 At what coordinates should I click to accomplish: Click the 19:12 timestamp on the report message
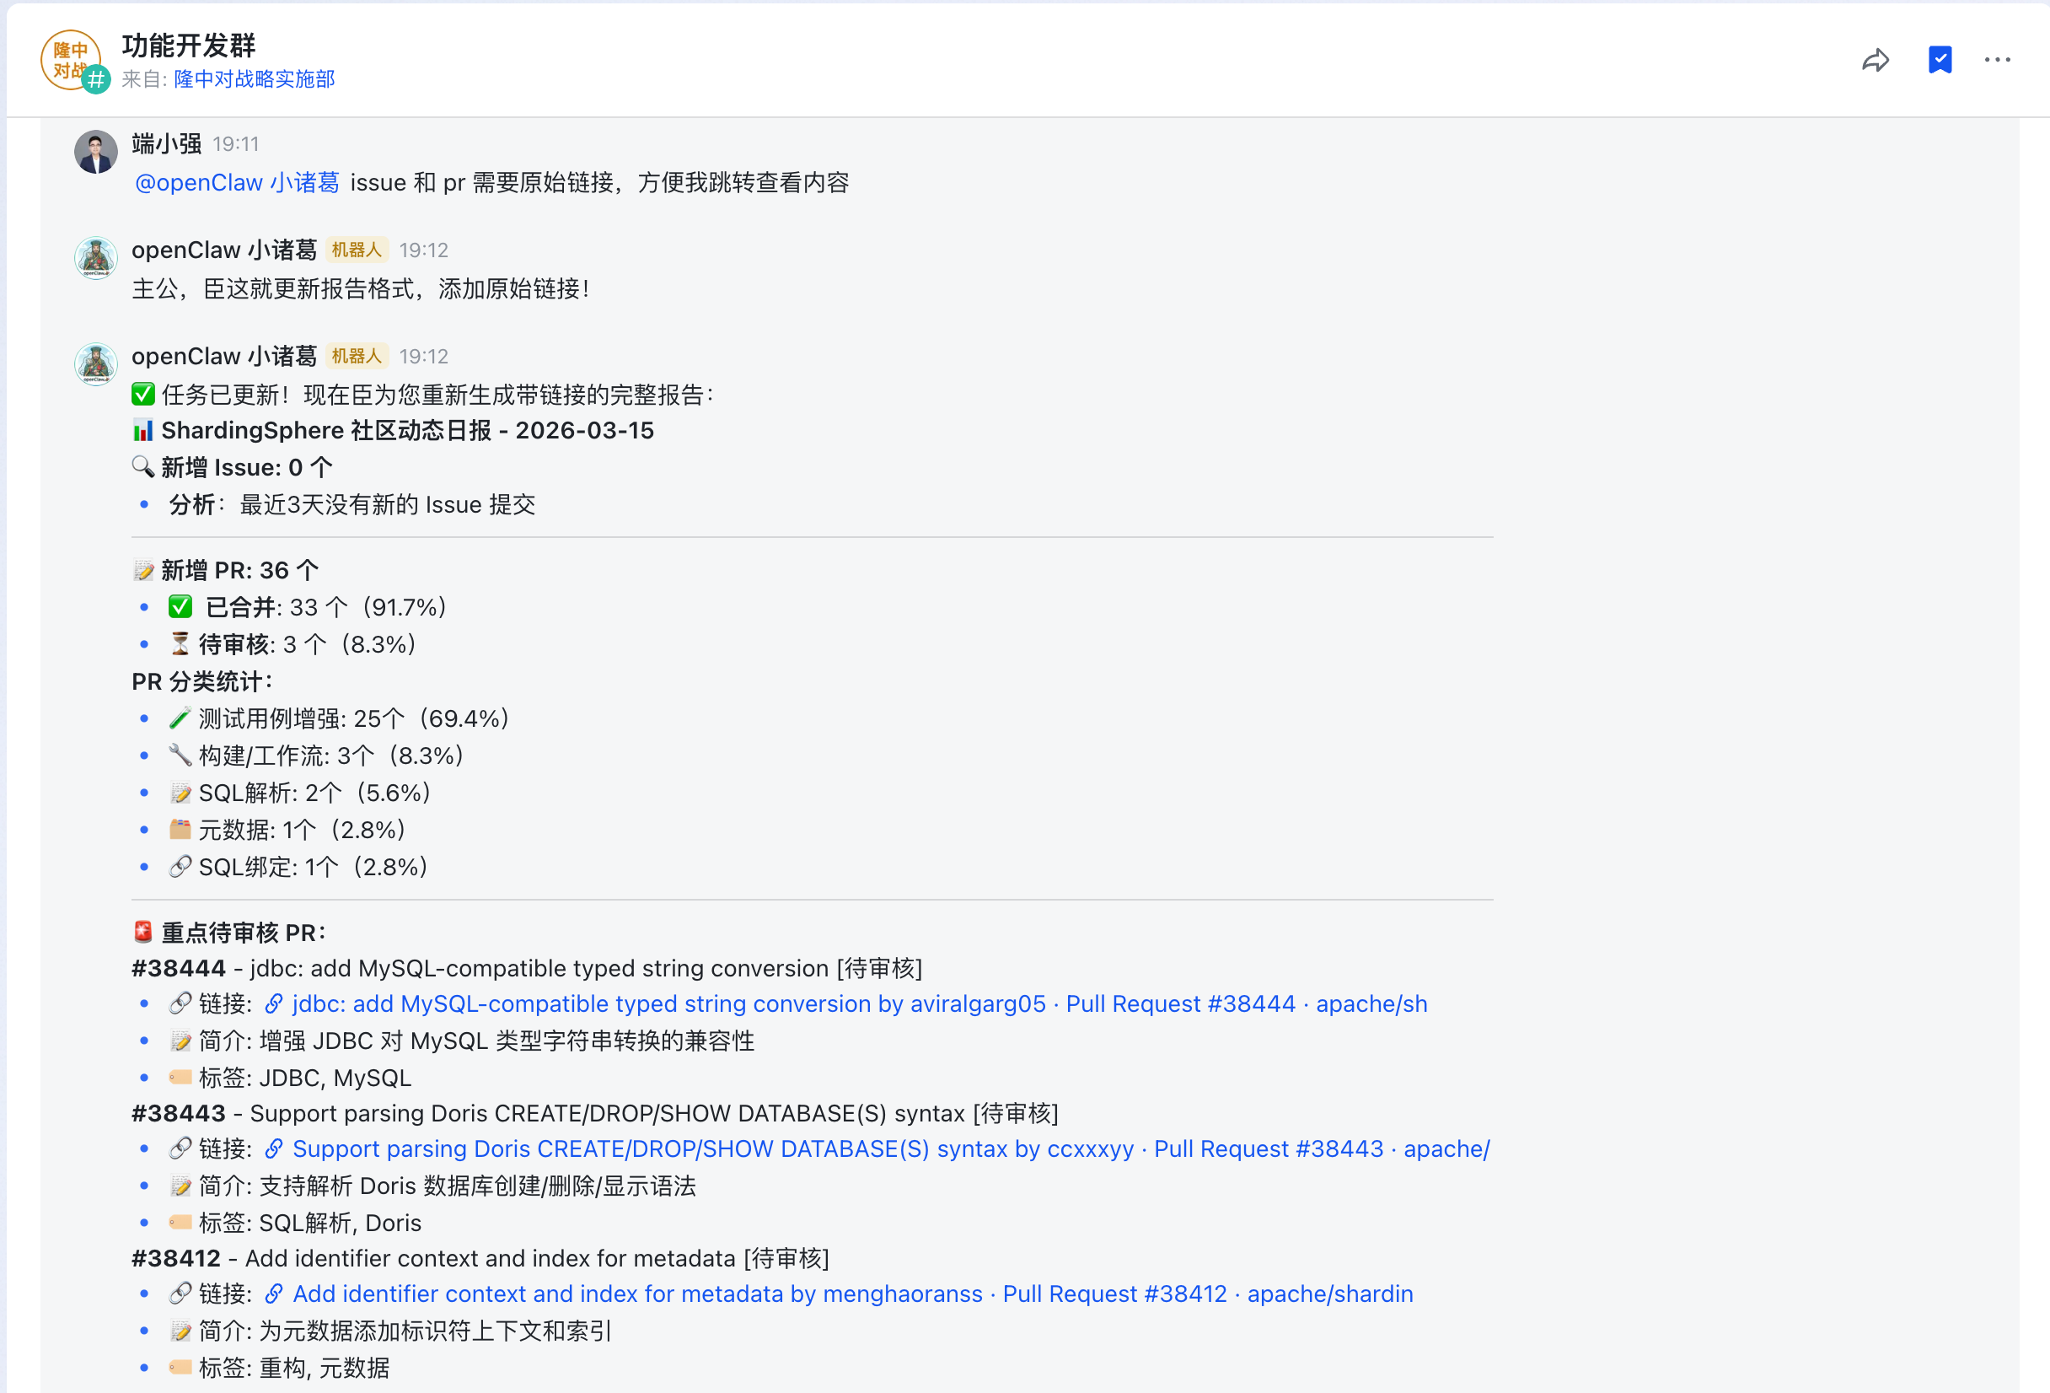coord(425,357)
